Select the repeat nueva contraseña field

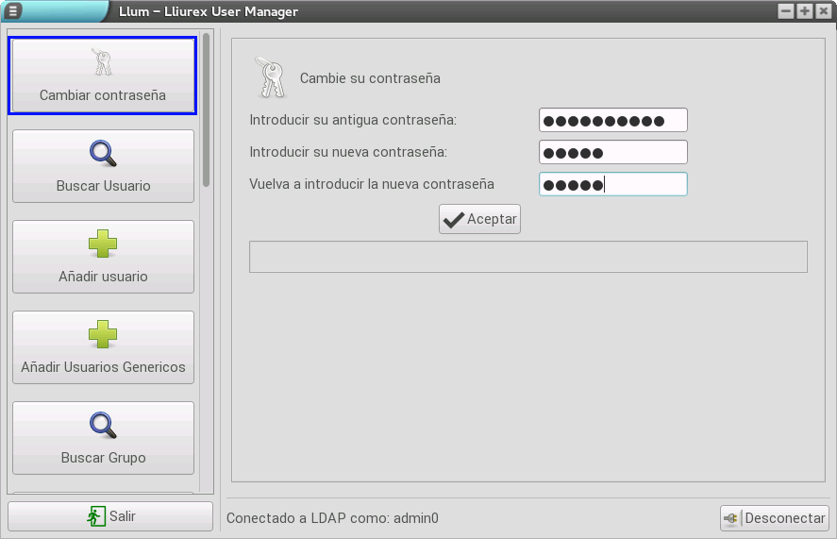tap(612, 184)
